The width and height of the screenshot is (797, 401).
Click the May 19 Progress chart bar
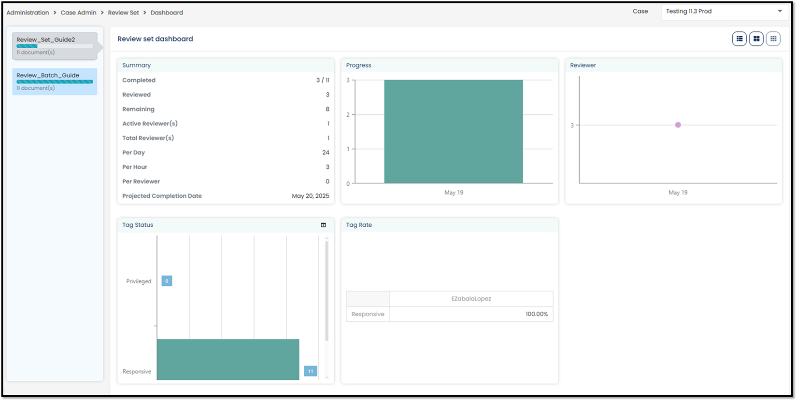(453, 131)
